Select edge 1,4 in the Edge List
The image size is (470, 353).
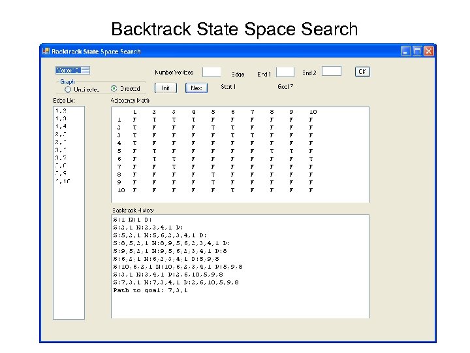61,126
